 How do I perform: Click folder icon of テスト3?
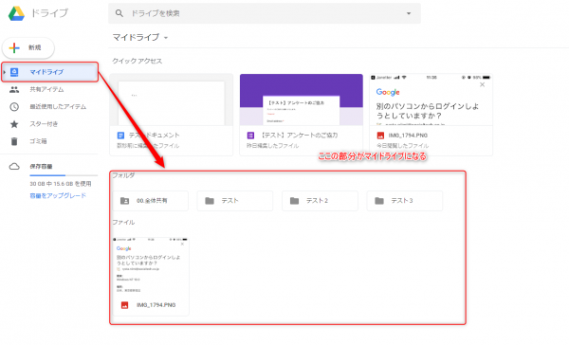[379, 201]
